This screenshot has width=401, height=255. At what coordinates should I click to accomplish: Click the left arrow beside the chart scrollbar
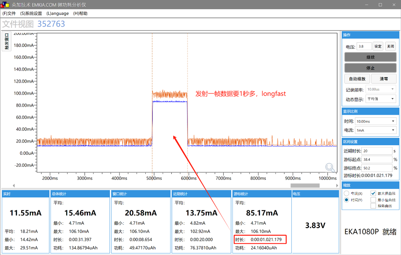pyautogui.click(x=14, y=185)
